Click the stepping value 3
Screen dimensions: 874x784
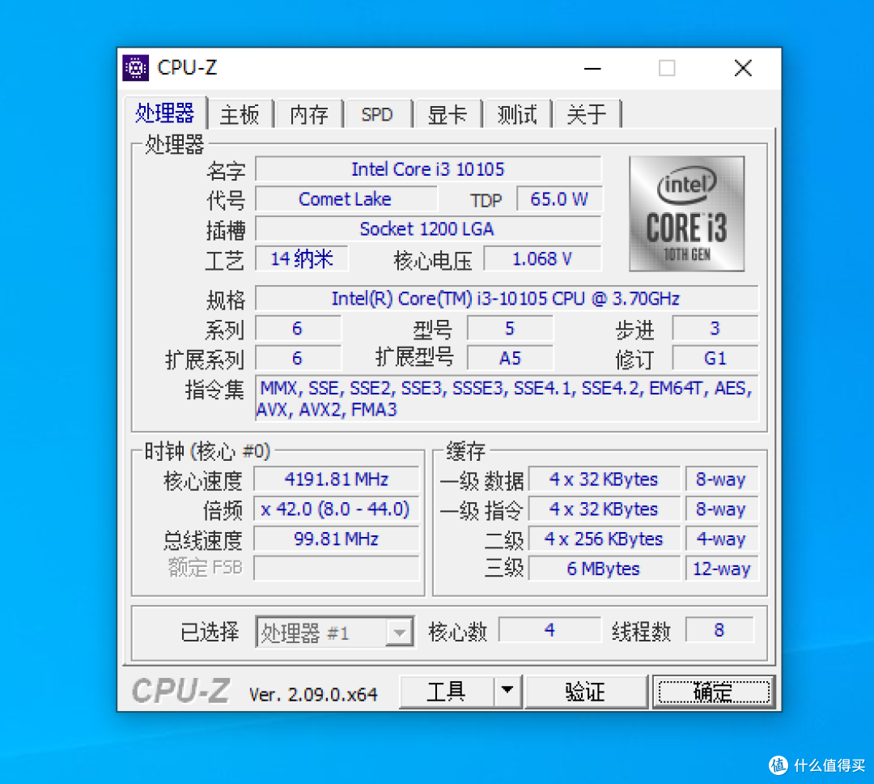(x=715, y=328)
